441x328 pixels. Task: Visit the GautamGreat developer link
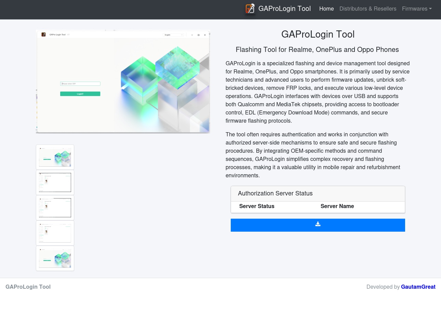418,287
